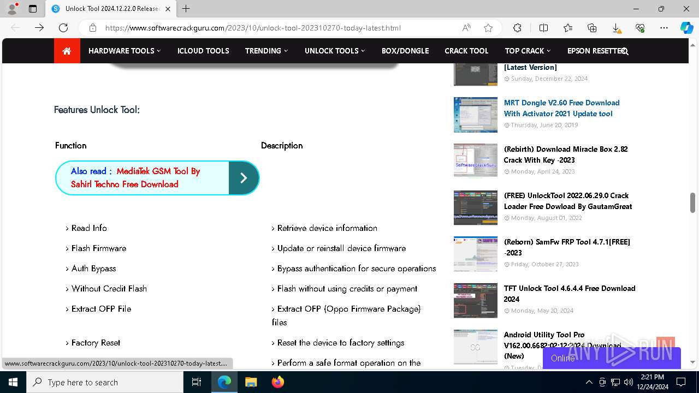Open Browser essentials heart icon
This screenshot has width=699, height=393.
point(640,28)
